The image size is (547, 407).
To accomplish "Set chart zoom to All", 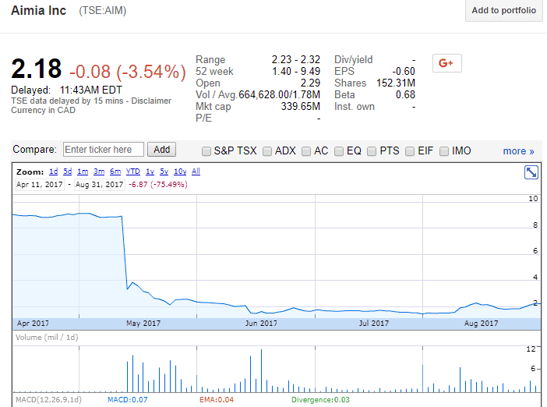I will [x=196, y=172].
